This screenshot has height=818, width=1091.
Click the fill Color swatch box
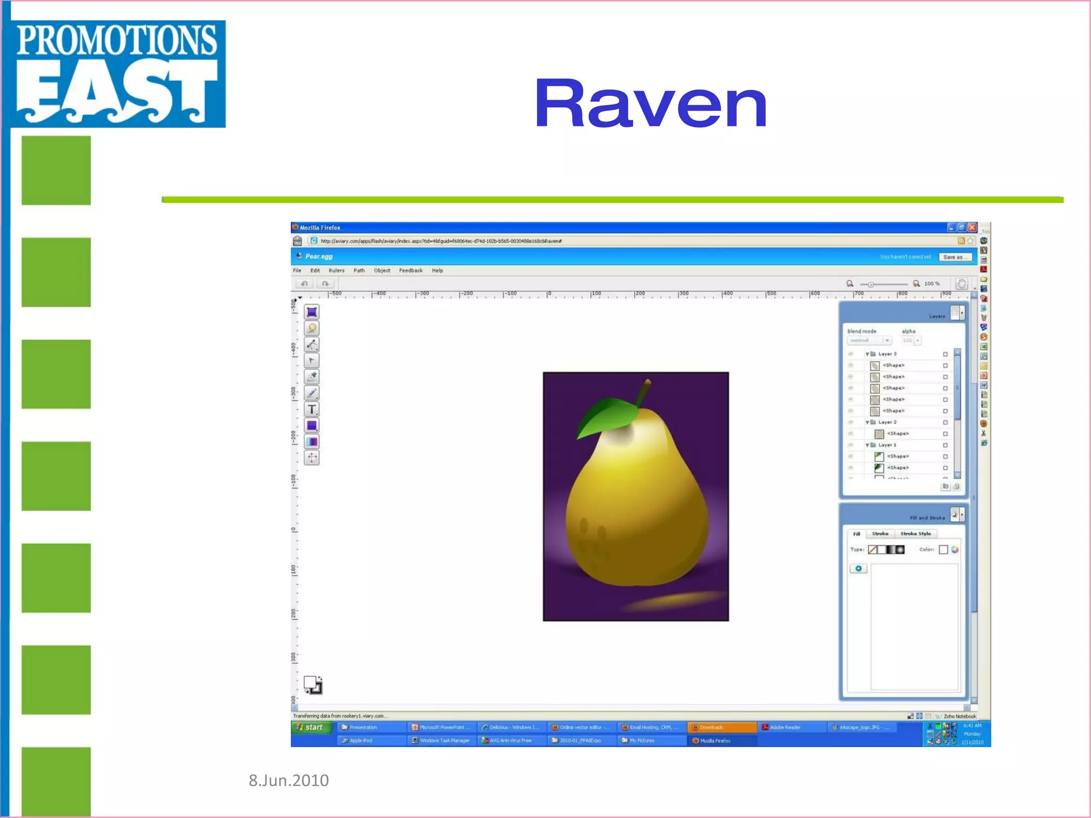pos(943,550)
